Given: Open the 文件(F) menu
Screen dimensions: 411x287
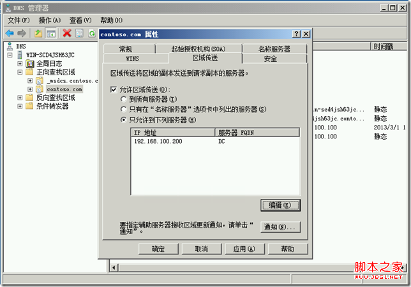Looking at the screenshot, I should [19, 20].
